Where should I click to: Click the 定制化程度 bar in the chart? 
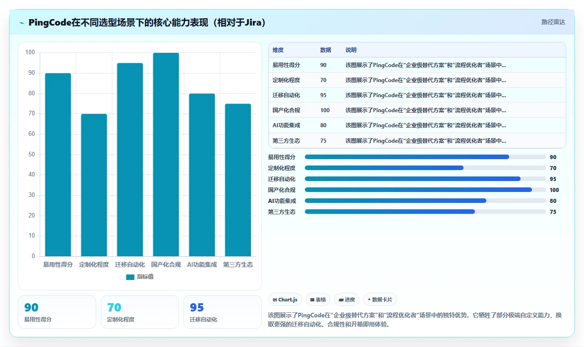tap(94, 185)
